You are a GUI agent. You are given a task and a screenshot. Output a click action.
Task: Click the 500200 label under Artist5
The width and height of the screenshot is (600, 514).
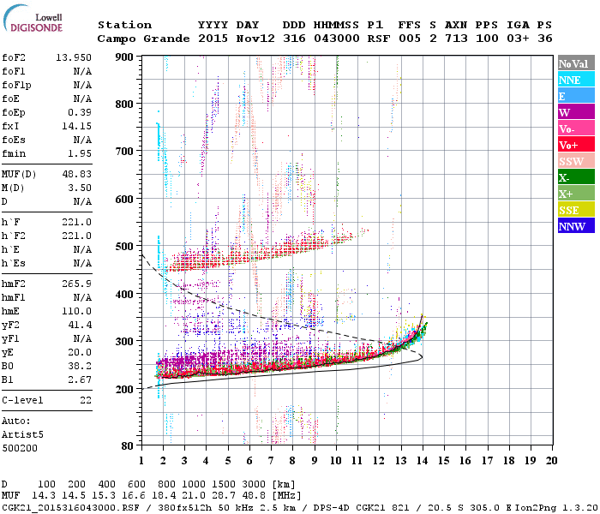click(x=20, y=448)
